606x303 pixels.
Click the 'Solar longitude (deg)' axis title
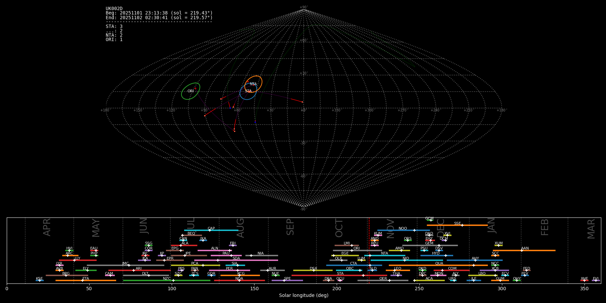304,295
